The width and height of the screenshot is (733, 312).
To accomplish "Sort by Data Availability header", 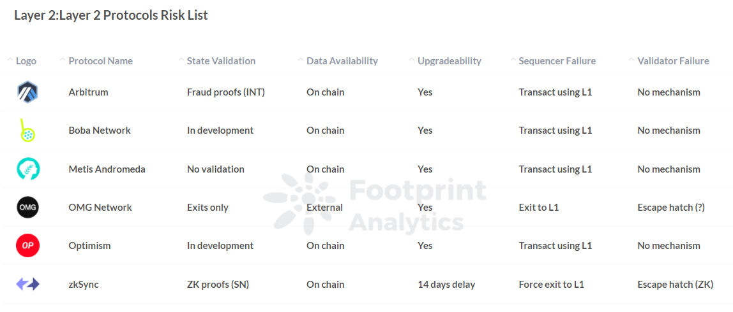I will [342, 60].
